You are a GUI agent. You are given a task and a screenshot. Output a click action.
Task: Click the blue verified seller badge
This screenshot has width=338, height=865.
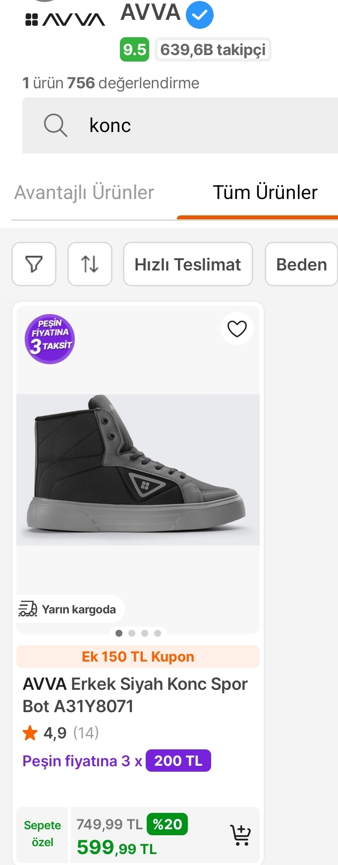click(200, 15)
